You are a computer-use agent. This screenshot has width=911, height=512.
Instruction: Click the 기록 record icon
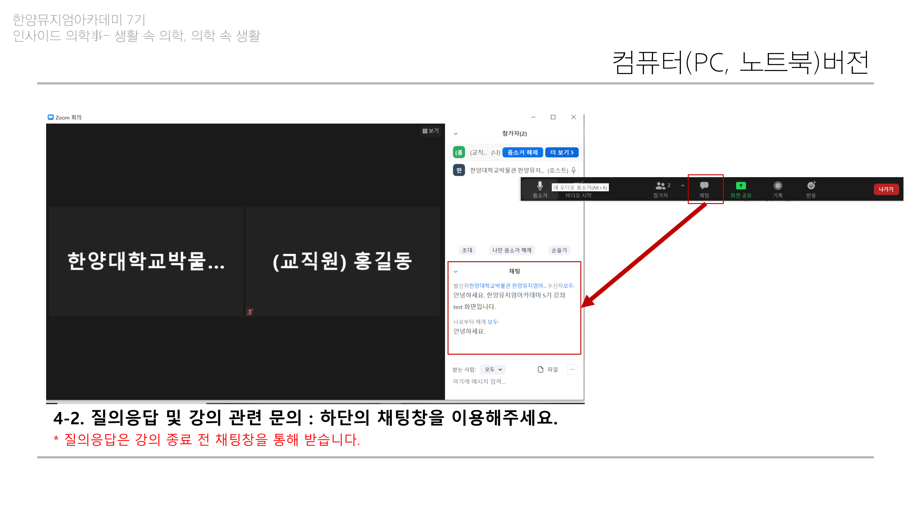coord(777,186)
